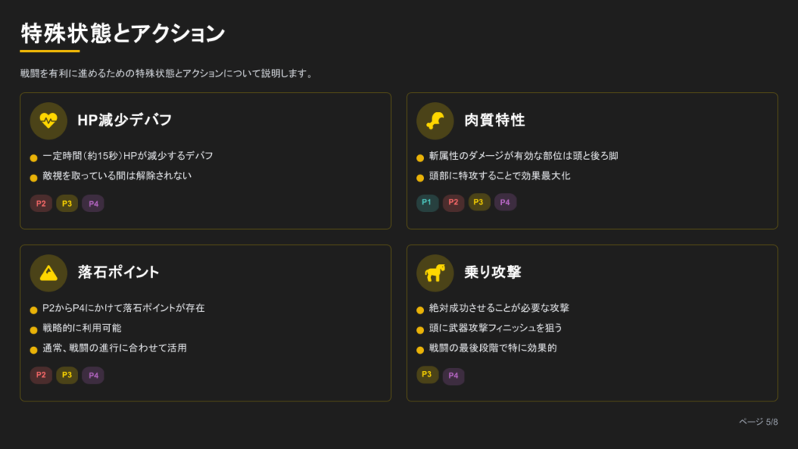
Task: Select the P2 tag under HP減少デバフ
Action: 41,203
